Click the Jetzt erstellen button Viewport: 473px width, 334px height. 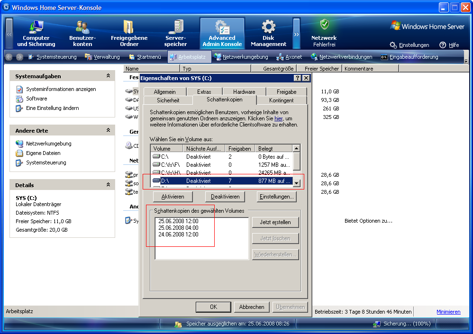pyautogui.click(x=275, y=222)
